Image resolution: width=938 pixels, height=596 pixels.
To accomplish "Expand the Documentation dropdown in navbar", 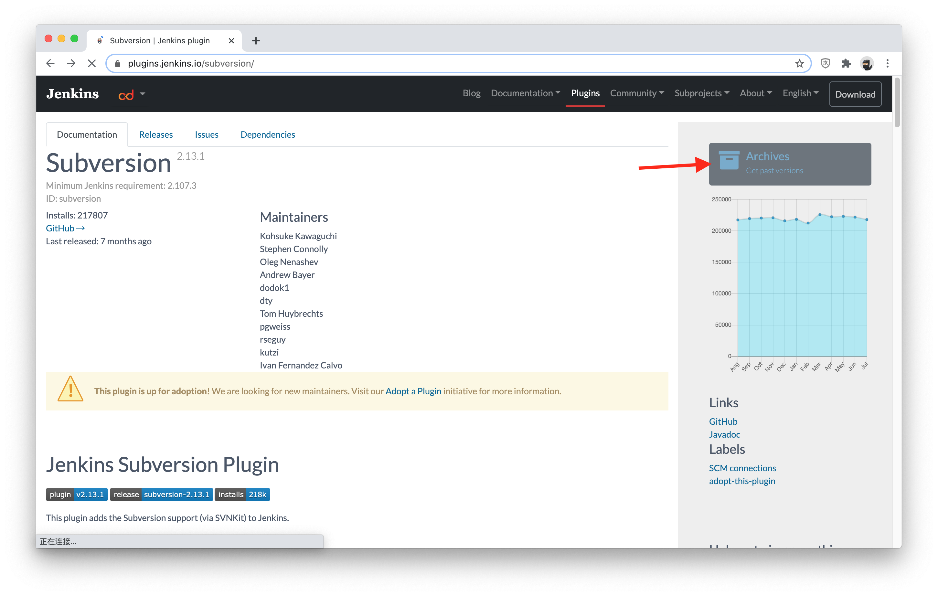I will tap(525, 93).
